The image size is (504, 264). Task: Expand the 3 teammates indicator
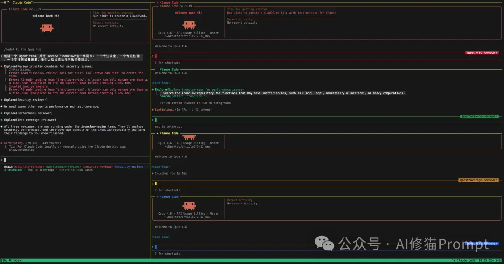[13, 170]
